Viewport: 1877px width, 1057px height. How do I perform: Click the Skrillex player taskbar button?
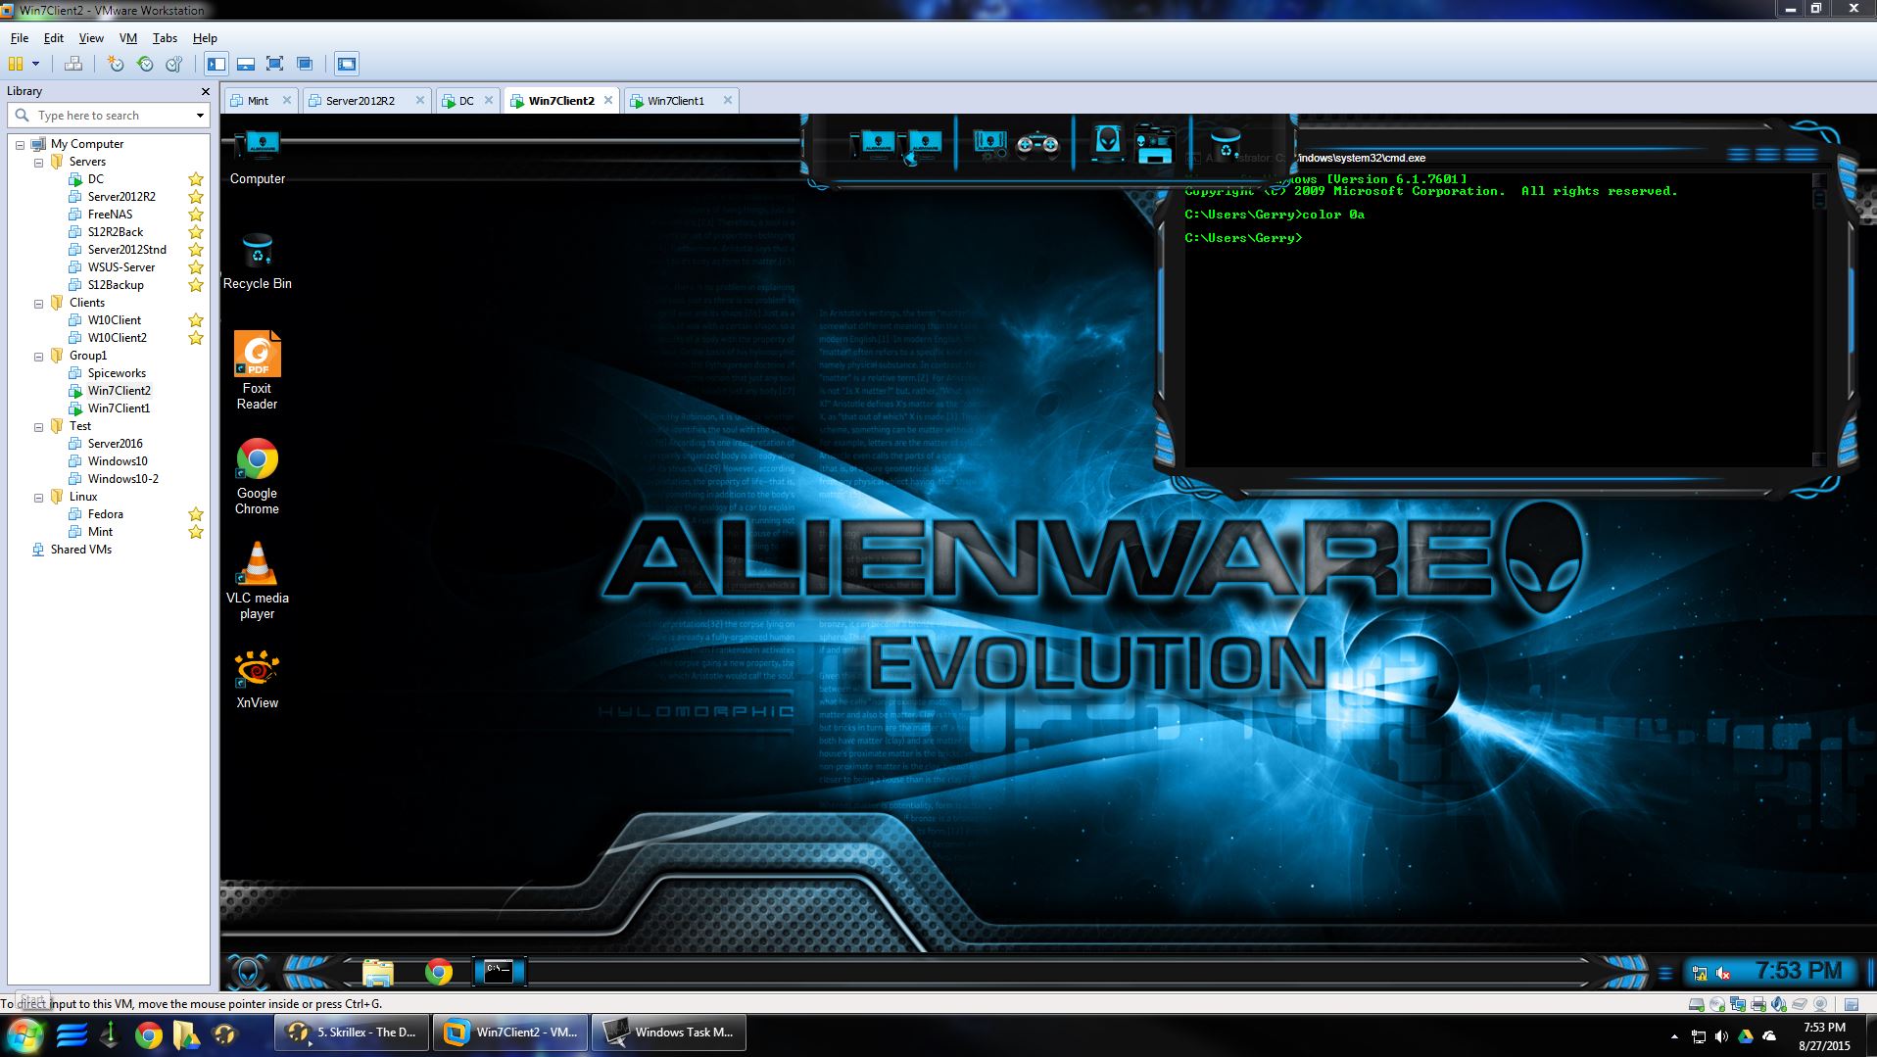(x=353, y=1033)
